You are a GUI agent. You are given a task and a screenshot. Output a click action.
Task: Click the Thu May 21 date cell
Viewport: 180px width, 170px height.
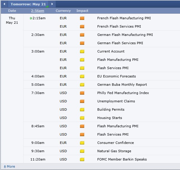(x=12, y=20)
